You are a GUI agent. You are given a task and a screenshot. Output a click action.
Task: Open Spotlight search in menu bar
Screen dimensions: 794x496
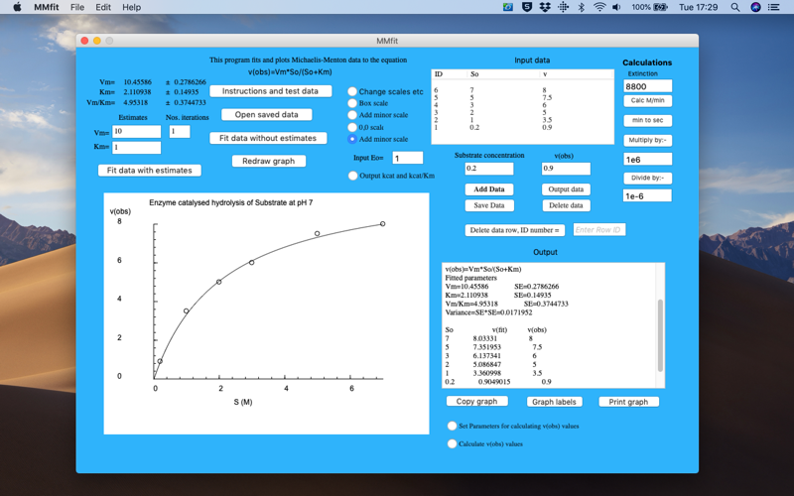pos(735,7)
